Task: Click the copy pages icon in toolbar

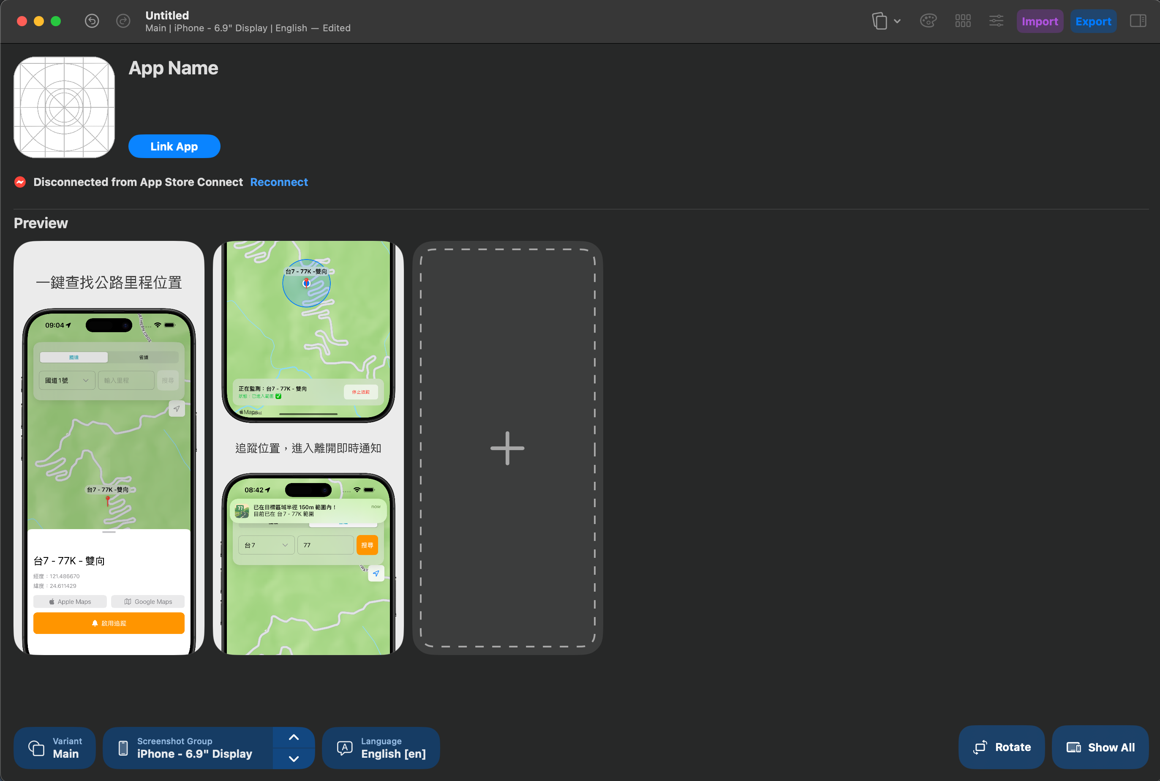Action: [x=880, y=21]
